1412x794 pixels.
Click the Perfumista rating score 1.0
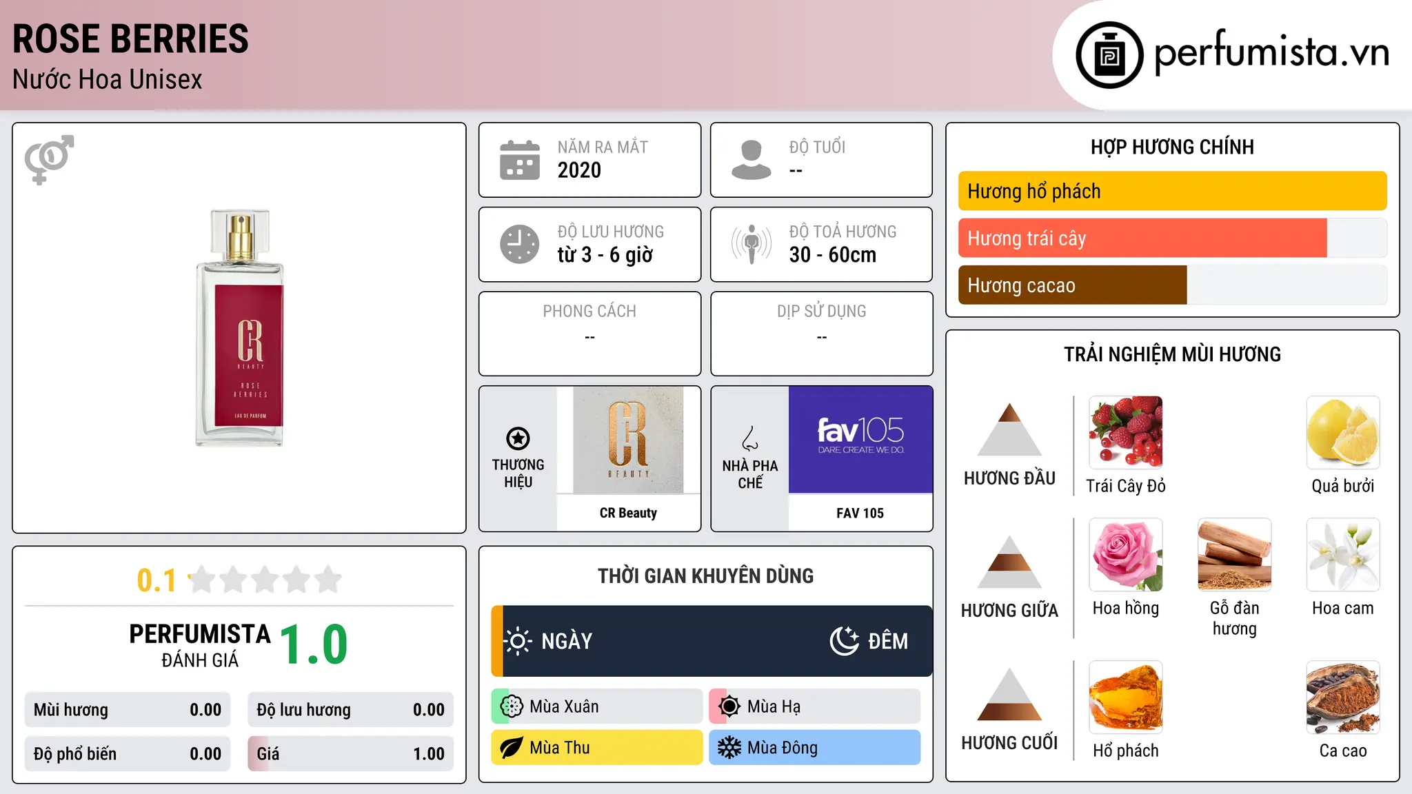pyautogui.click(x=314, y=645)
